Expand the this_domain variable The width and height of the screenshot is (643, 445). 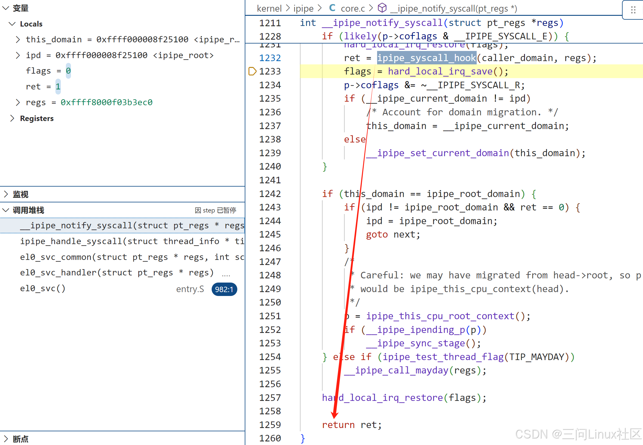click(18, 39)
